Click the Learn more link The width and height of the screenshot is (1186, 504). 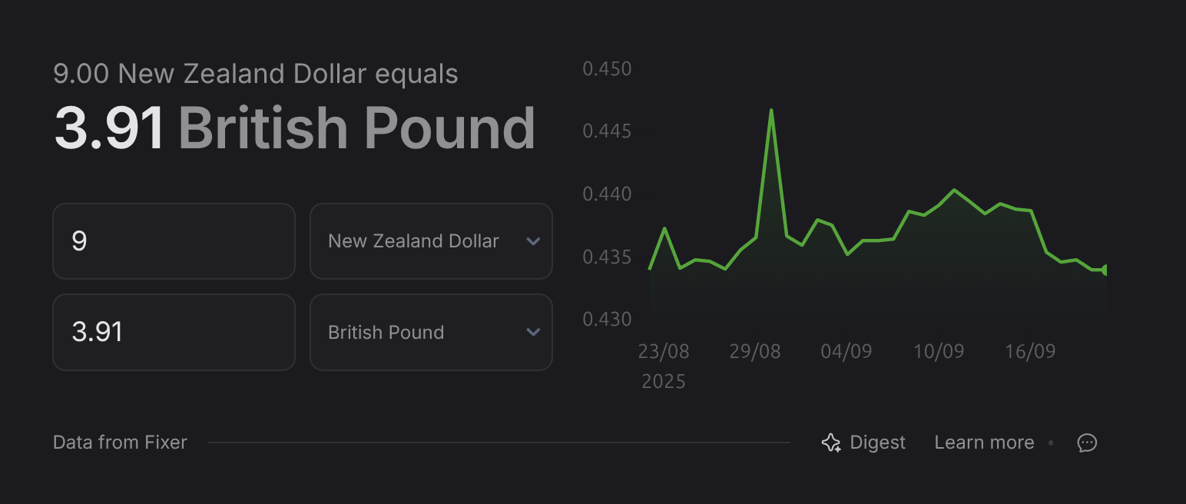pos(984,443)
